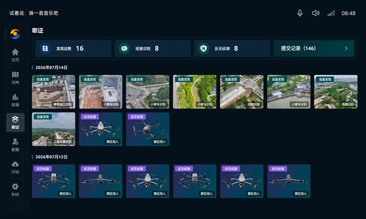This screenshot has height=219, width=366.
Task: Open first 禁区闯入 drone thumbnail under July 14
Action: tap(101, 129)
